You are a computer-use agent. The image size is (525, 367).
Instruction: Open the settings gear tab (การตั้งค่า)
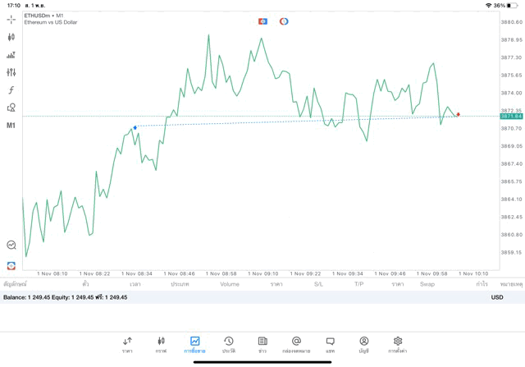[398, 344]
